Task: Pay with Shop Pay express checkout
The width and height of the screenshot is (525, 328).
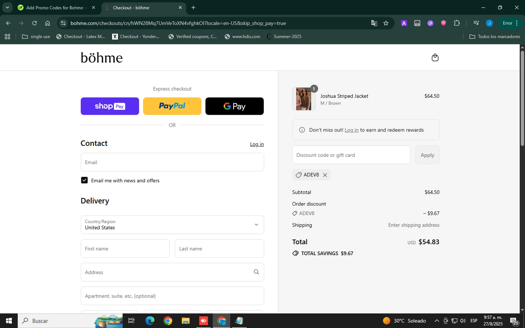Action: click(x=110, y=106)
